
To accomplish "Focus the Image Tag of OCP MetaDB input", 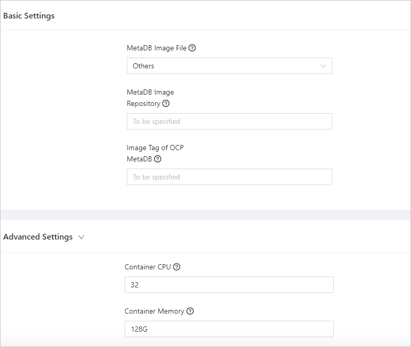I will pos(229,177).
